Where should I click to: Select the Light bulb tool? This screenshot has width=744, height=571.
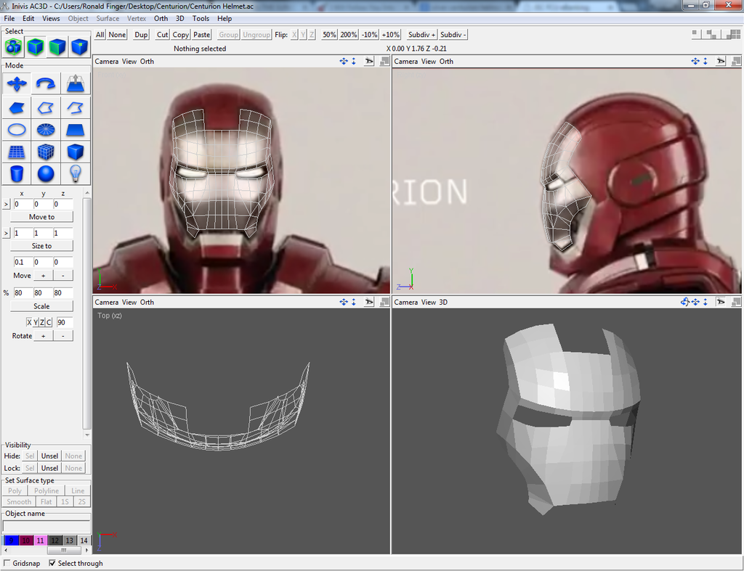point(75,173)
